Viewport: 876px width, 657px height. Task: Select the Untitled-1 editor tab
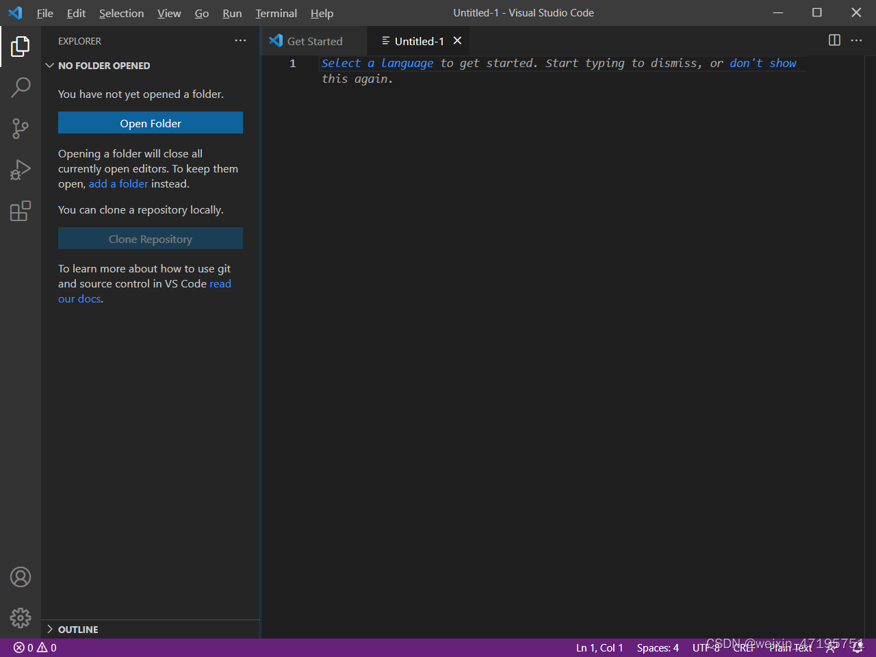[x=418, y=41]
